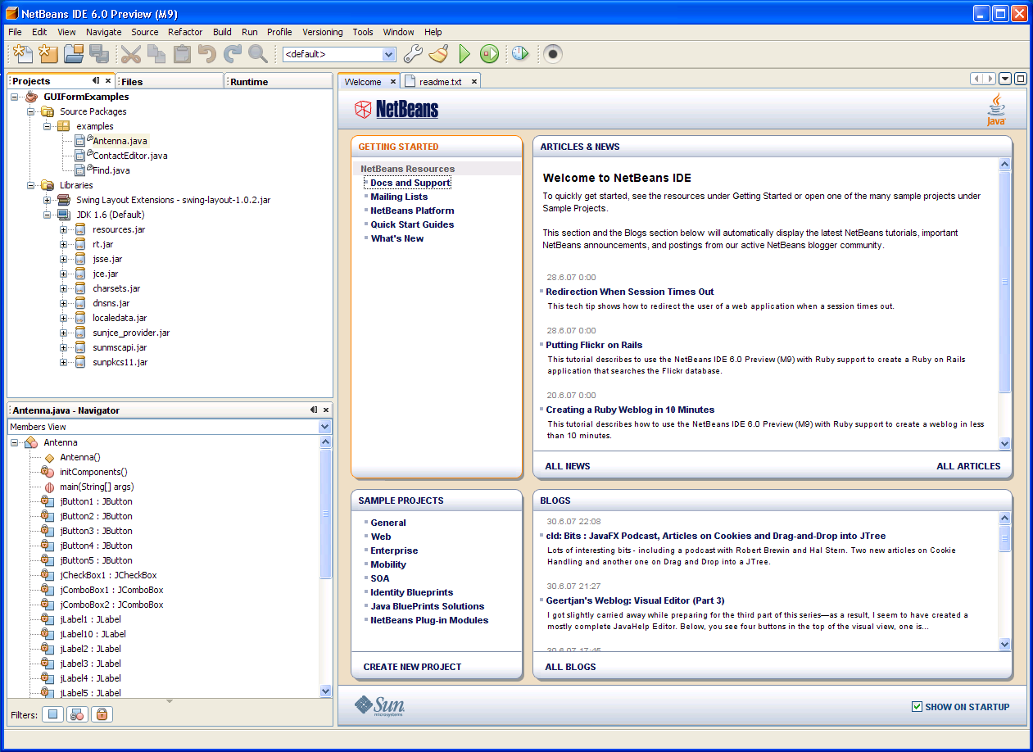
Task: Expand the Swing Layout Extensions jar node
Action: (x=48, y=200)
